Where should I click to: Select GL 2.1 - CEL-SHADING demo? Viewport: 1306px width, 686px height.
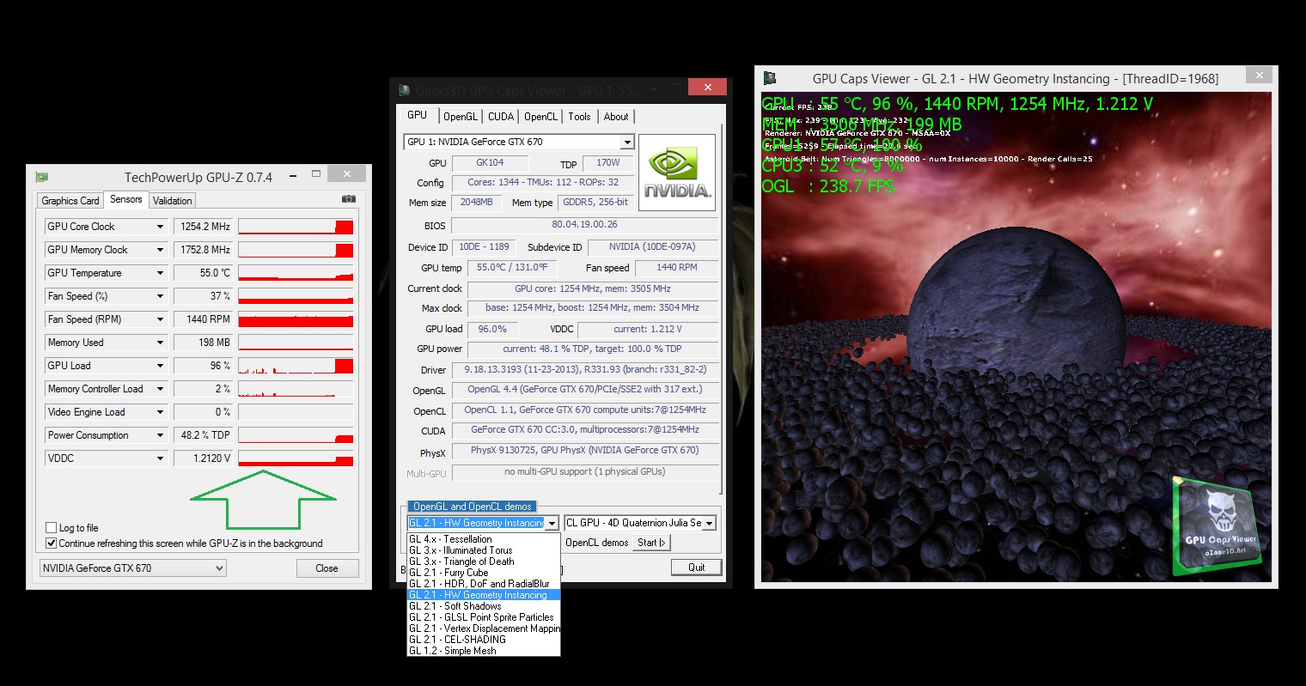[x=484, y=640]
